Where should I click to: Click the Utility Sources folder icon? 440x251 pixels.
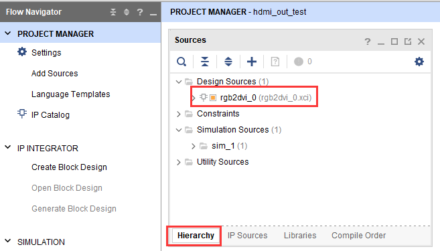coord(189,162)
